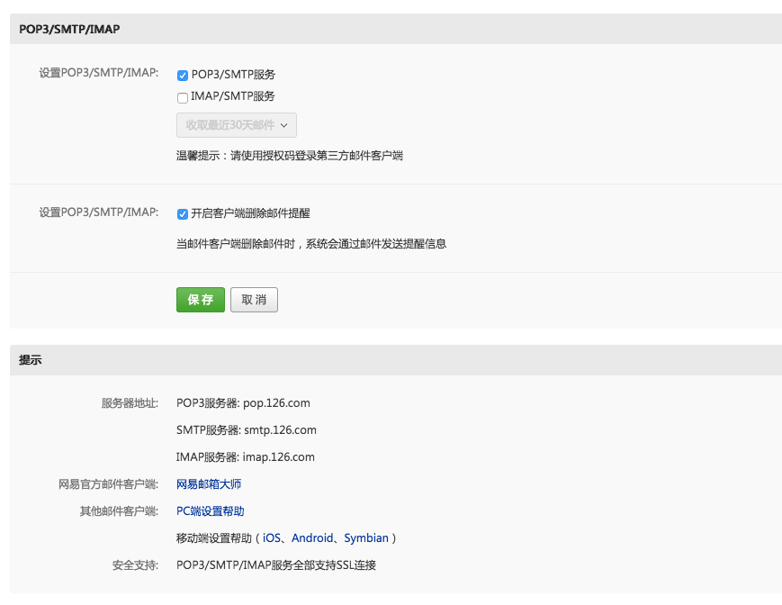The width and height of the screenshot is (782, 605).
Task: Open the PC端设置帮助 link
Action: [x=210, y=510]
